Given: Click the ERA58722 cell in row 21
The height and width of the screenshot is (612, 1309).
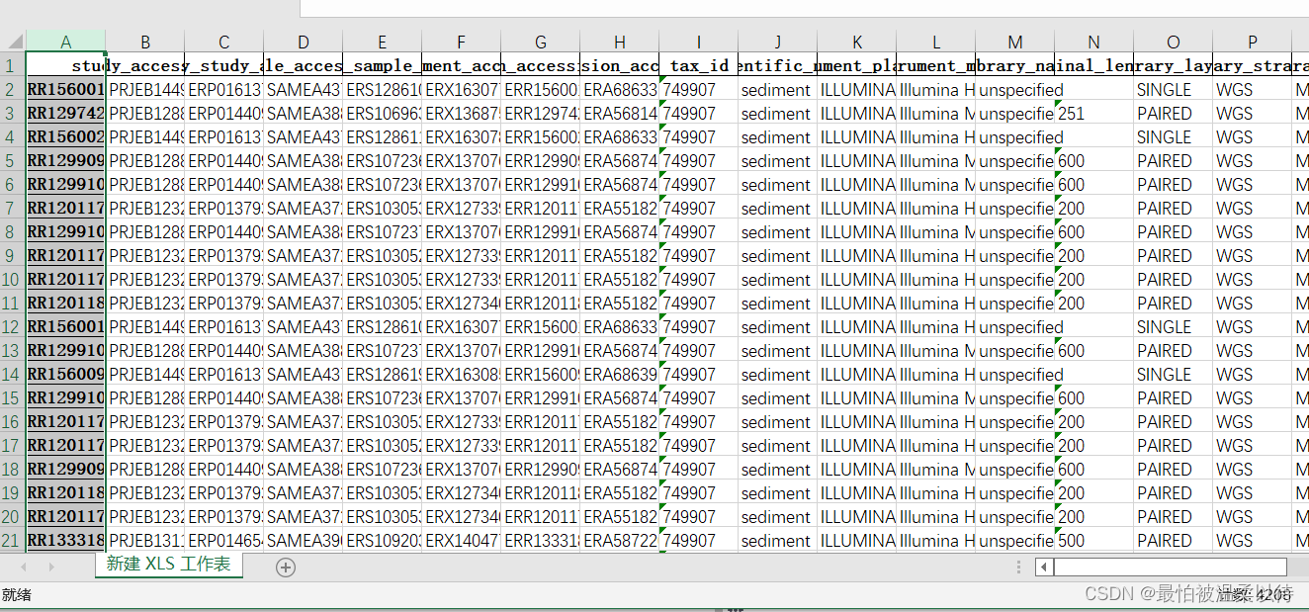Looking at the screenshot, I should [x=620, y=540].
